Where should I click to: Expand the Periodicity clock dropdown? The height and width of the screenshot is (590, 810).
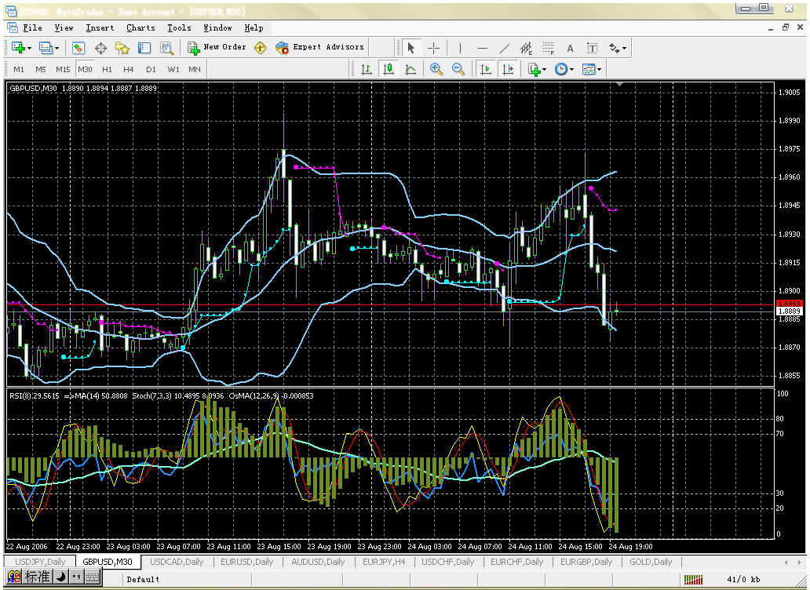(564, 69)
